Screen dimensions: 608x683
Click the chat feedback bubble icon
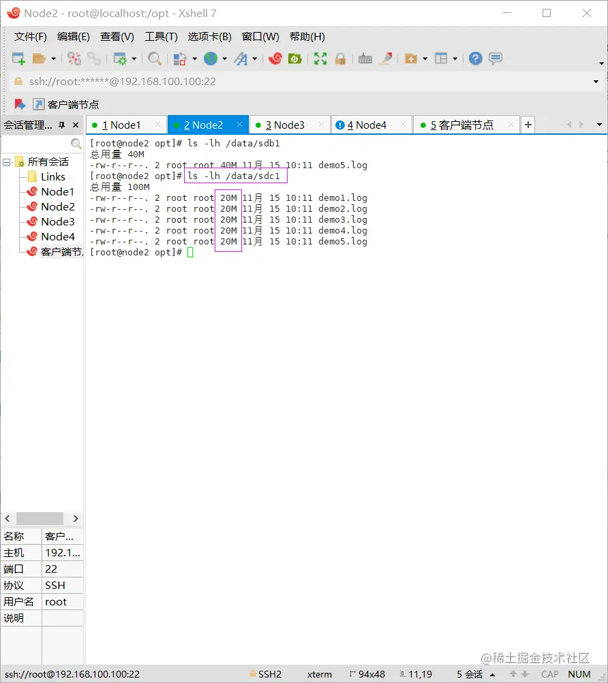pos(496,58)
